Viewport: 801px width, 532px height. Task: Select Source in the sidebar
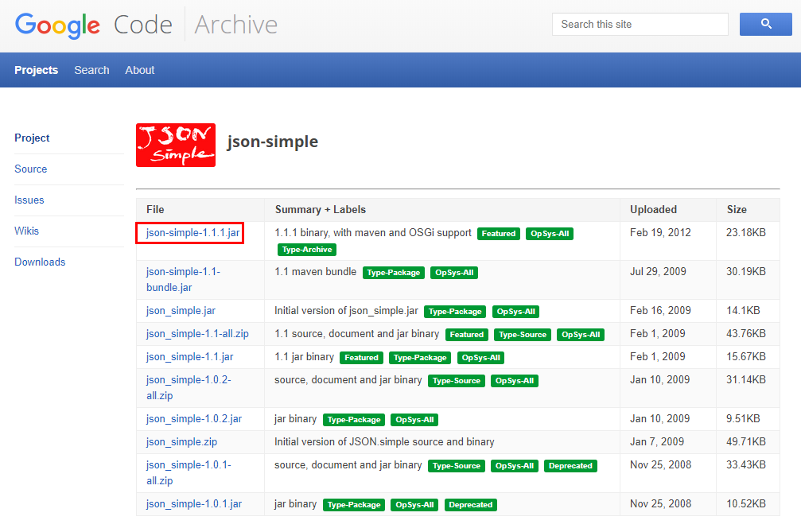click(31, 169)
